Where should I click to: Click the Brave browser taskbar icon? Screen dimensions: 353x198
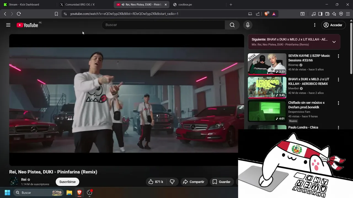coord(79,193)
